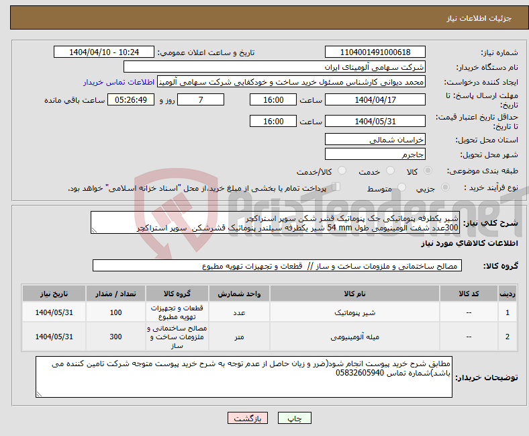Viewport: 529px width, 436px height.
Task: Click the شیر پنوماتیک row date 1404/05/31
Action: coord(54,312)
